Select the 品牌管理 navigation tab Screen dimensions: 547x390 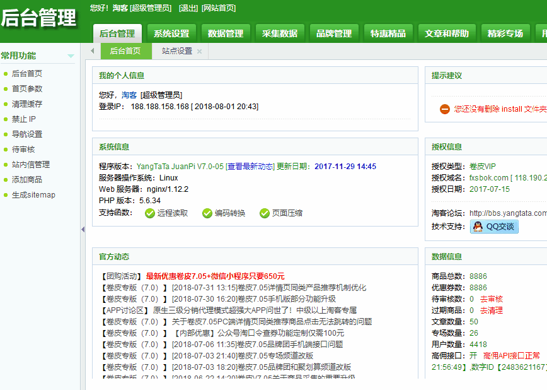pyautogui.click(x=334, y=33)
